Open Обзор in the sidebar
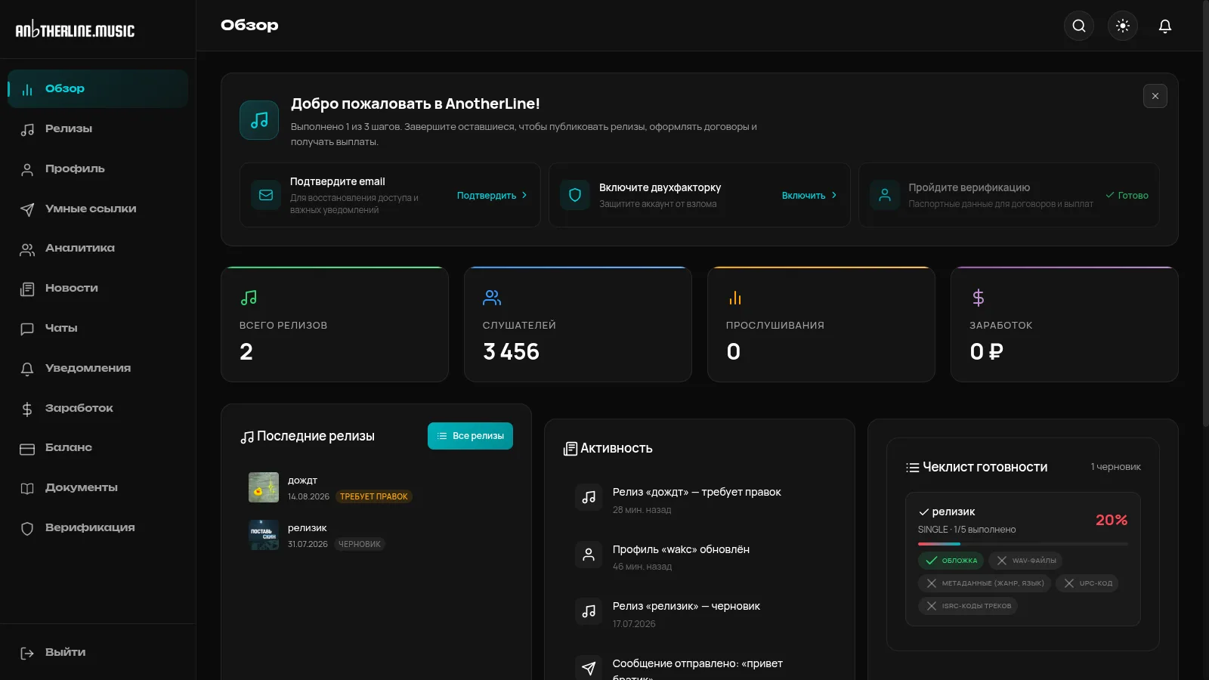 click(x=98, y=88)
